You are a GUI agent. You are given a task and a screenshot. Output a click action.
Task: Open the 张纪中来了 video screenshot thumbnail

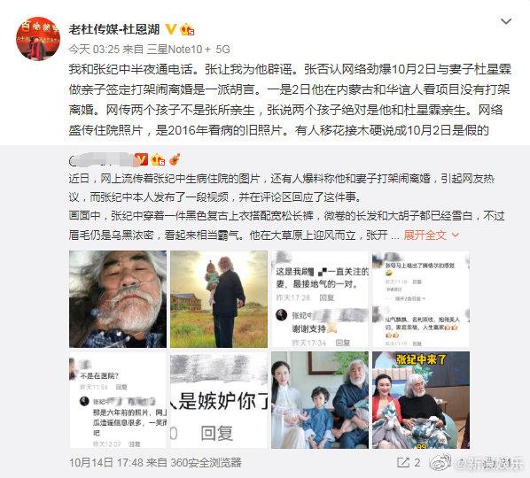421,400
